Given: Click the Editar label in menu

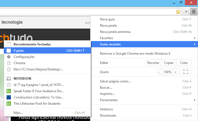Looking at the screenshot, I should click(104, 63).
